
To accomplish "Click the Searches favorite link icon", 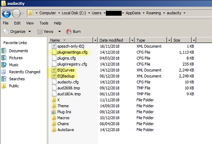I will click(x=4, y=79).
